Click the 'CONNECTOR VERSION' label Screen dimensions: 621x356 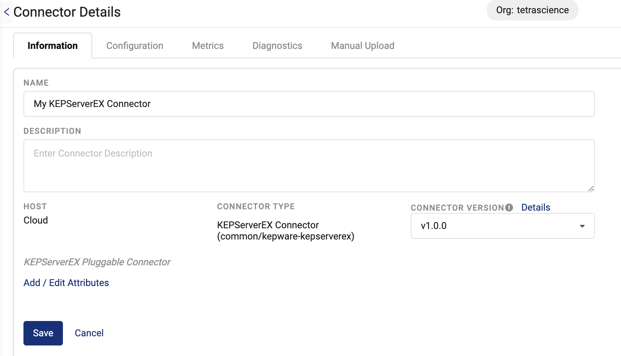coord(457,208)
